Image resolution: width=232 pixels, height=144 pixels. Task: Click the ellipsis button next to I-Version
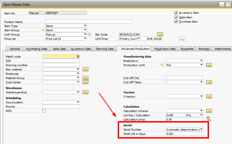coord(209,96)
